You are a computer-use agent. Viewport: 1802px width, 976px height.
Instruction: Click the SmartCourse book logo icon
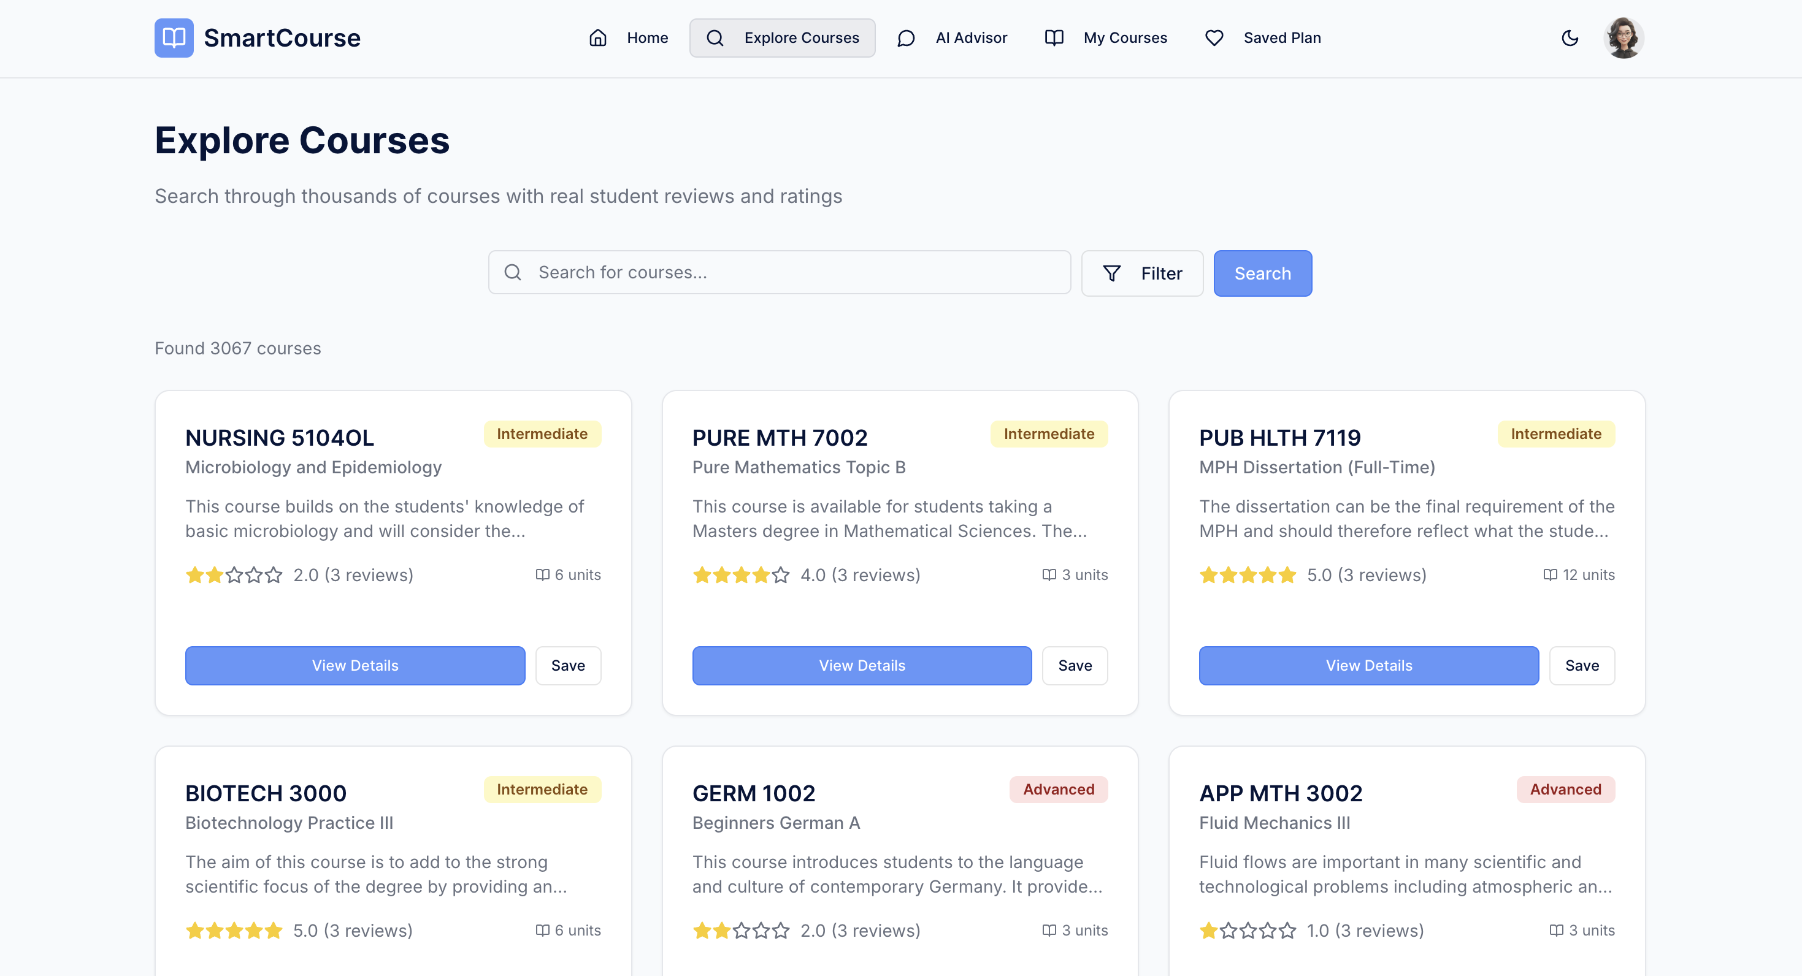174,38
